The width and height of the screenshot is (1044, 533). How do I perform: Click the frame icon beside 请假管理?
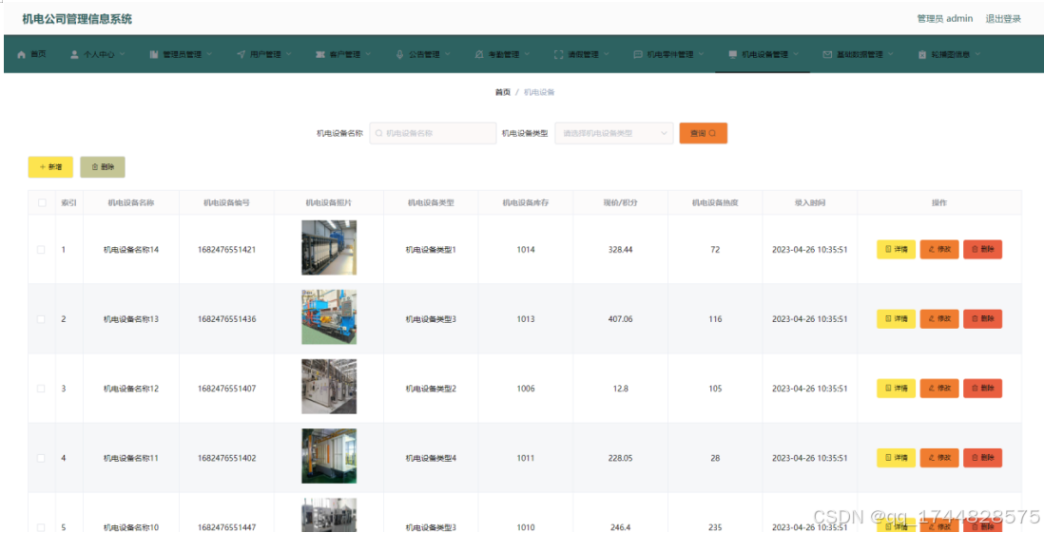559,54
